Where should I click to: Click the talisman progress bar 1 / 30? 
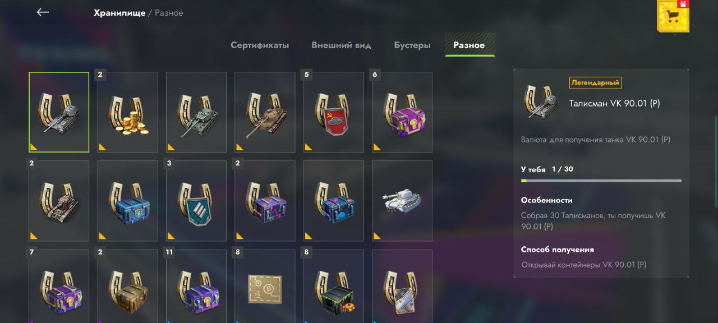click(601, 181)
